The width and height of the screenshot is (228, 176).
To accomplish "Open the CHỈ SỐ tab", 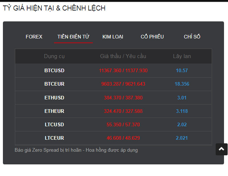I will (192, 37).
